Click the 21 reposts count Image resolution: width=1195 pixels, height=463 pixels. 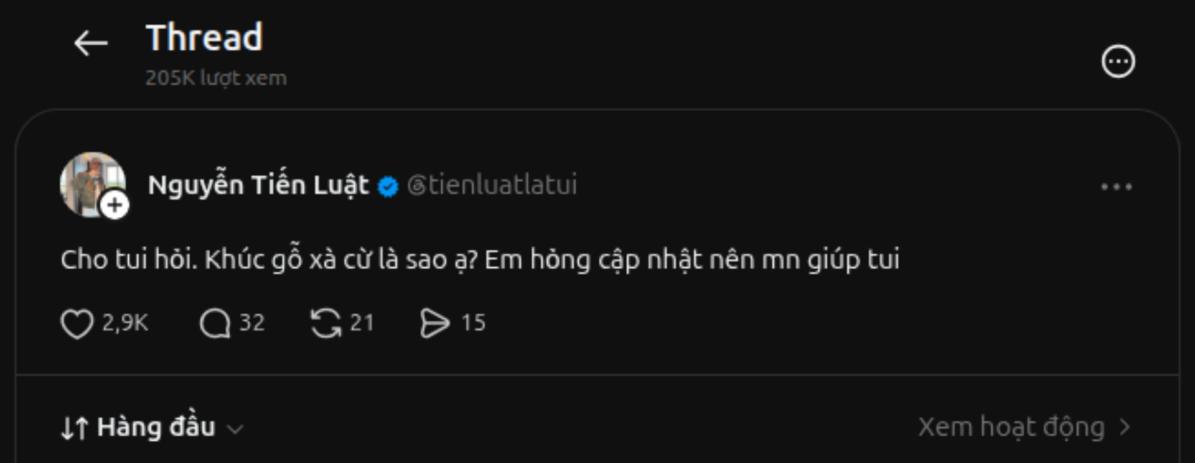(362, 323)
